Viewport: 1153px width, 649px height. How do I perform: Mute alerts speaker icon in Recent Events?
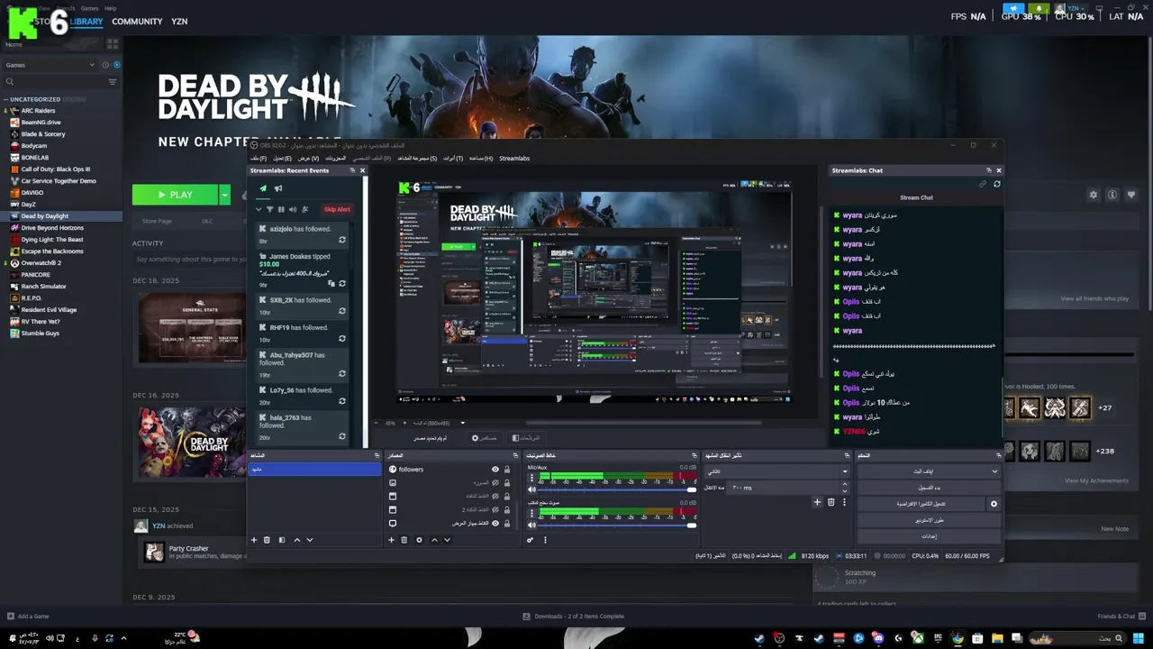pos(293,209)
